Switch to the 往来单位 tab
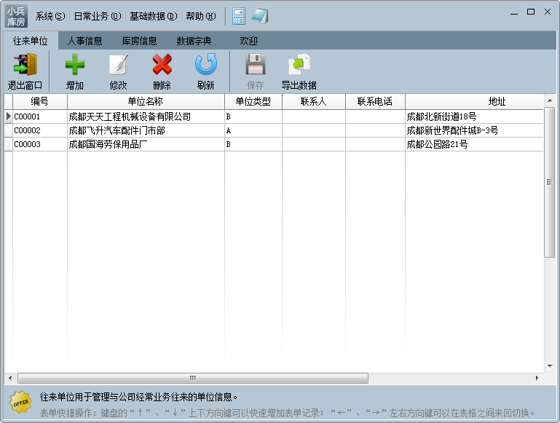This screenshot has width=560, height=423. click(31, 41)
